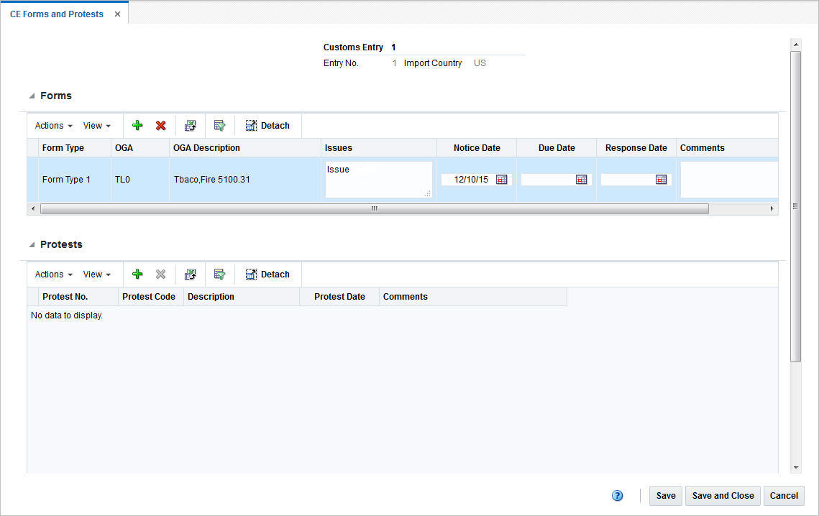Open Notice Date calendar picker
819x516 pixels.
[x=501, y=180]
